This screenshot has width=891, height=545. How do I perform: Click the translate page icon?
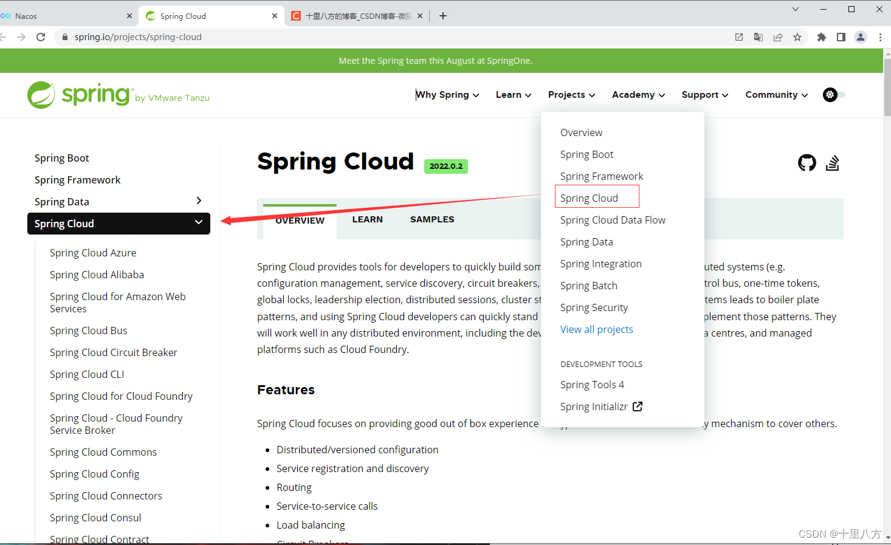click(759, 37)
